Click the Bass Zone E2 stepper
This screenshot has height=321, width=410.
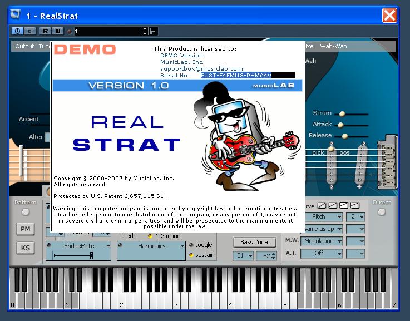coord(274,256)
